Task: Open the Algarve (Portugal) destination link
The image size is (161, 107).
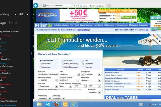Action: 112,89
